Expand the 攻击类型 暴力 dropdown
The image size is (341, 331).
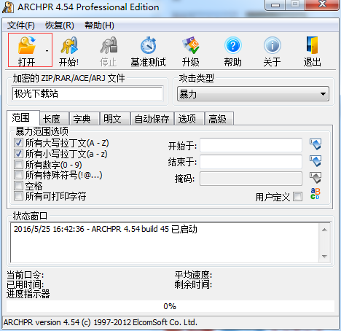tap(323, 94)
